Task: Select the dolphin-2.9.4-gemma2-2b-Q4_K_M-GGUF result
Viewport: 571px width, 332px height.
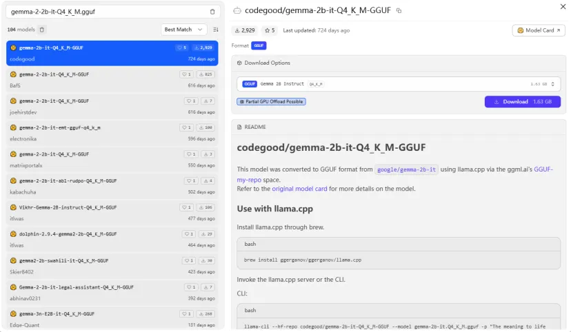Action: pyautogui.click(x=112, y=239)
